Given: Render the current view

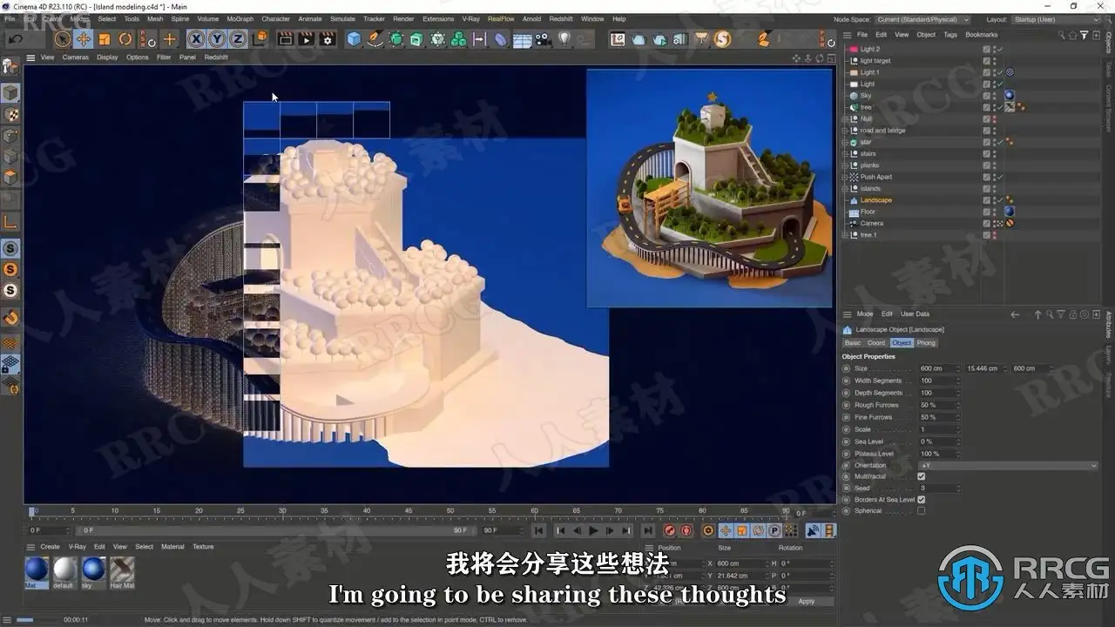Looking at the screenshot, I should 285,38.
